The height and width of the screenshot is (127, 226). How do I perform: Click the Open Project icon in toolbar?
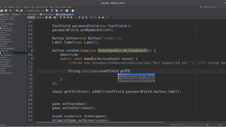(x=6, y=11)
